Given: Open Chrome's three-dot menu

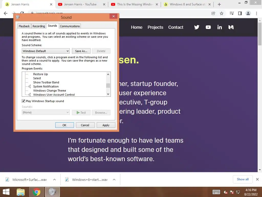Looking at the screenshot, I should click(x=256, y=13).
